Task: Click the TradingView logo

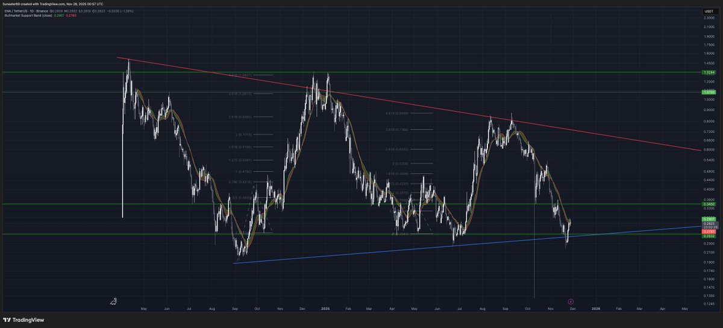Action: click(25, 320)
